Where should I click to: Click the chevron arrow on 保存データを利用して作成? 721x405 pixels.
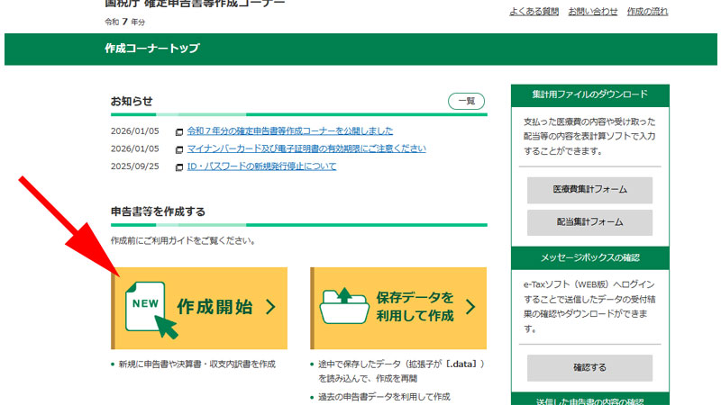pos(470,307)
